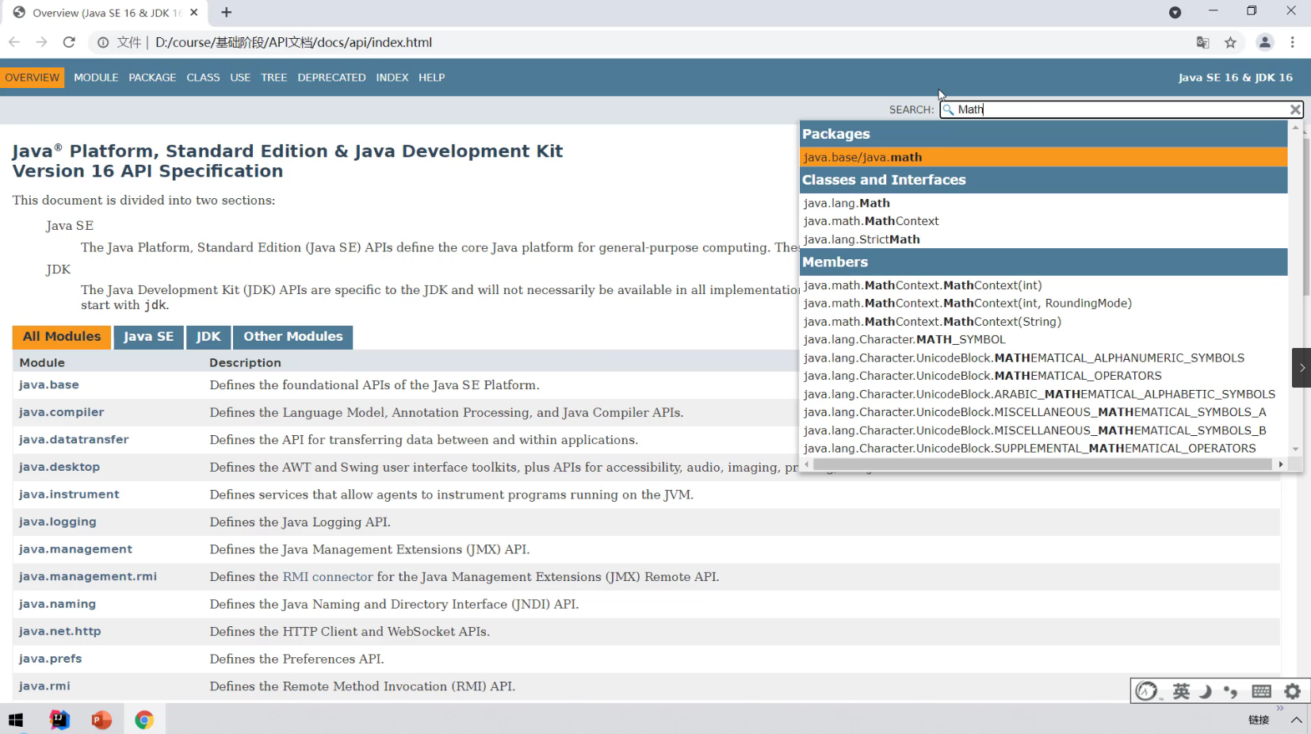Open the DEPRECATED navigation link

tap(331, 78)
